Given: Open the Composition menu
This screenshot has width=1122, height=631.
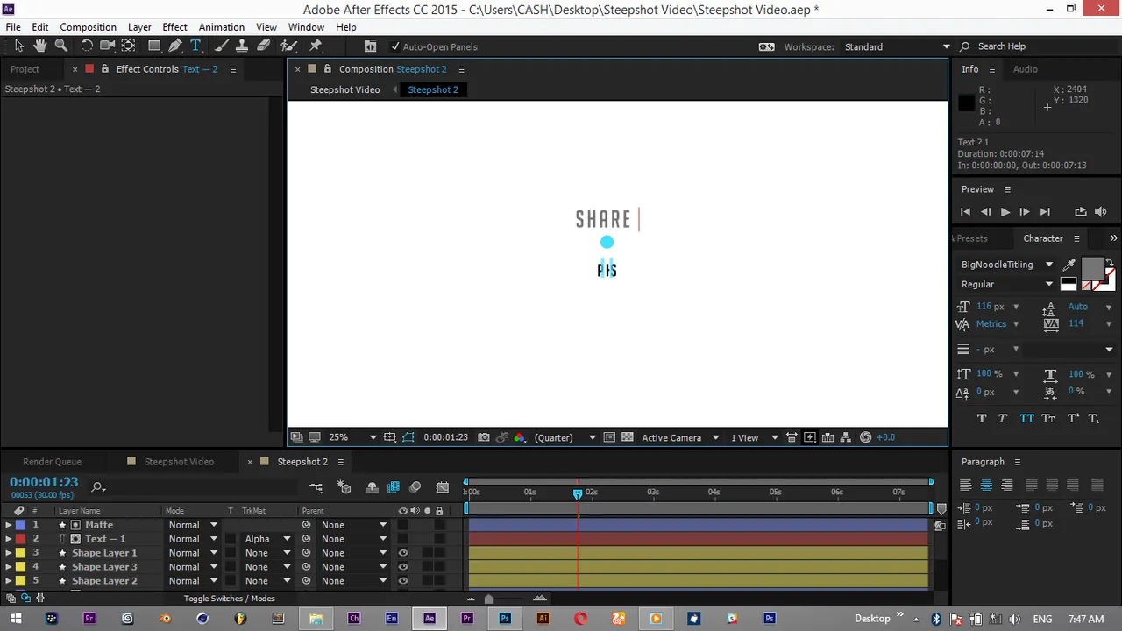Looking at the screenshot, I should (x=88, y=27).
